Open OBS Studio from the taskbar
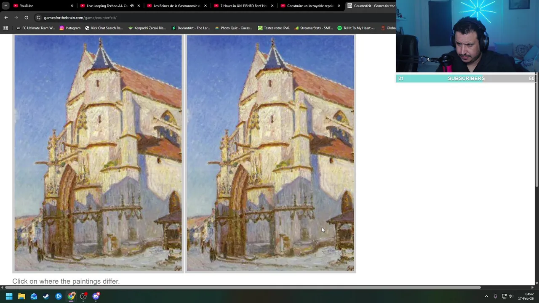 [x=83, y=296]
